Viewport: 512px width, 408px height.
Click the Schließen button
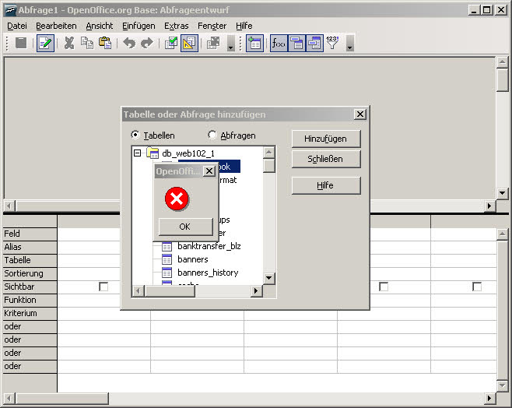(325, 159)
